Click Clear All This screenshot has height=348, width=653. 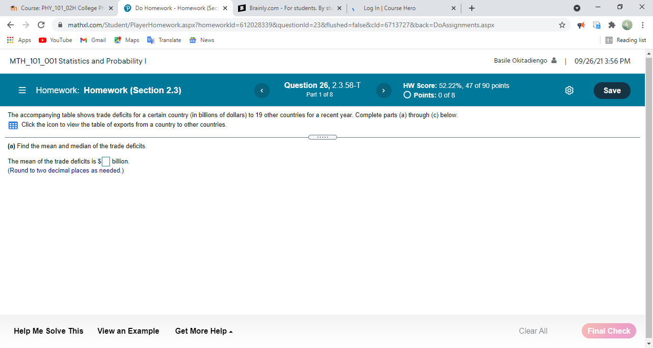(x=533, y=331)
